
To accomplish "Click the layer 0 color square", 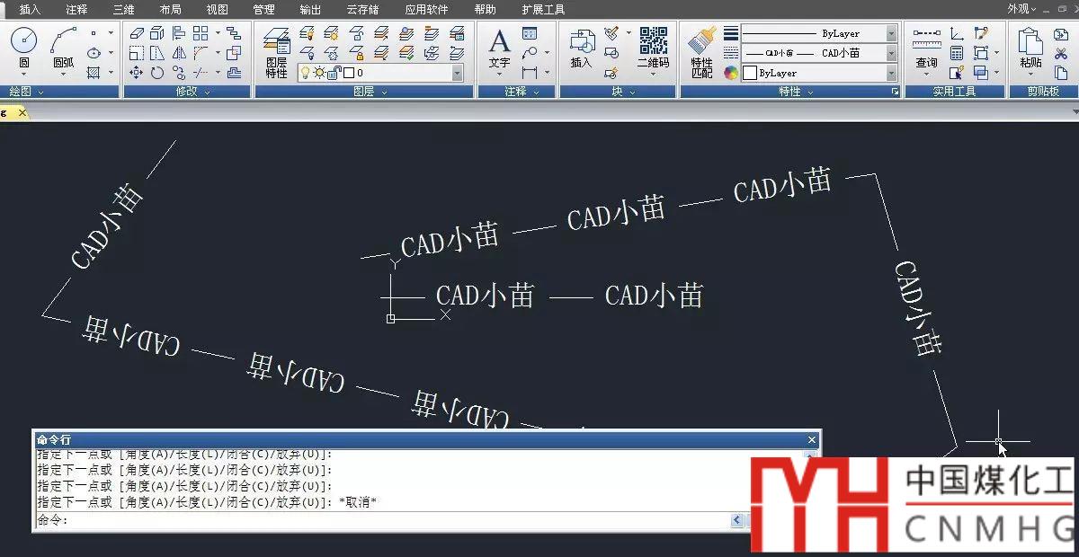I will (x=349, y=73).
